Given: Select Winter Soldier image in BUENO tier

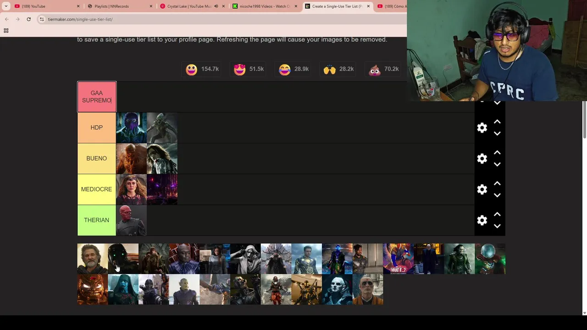Looking at the screenshot, I should coord(162,159).
